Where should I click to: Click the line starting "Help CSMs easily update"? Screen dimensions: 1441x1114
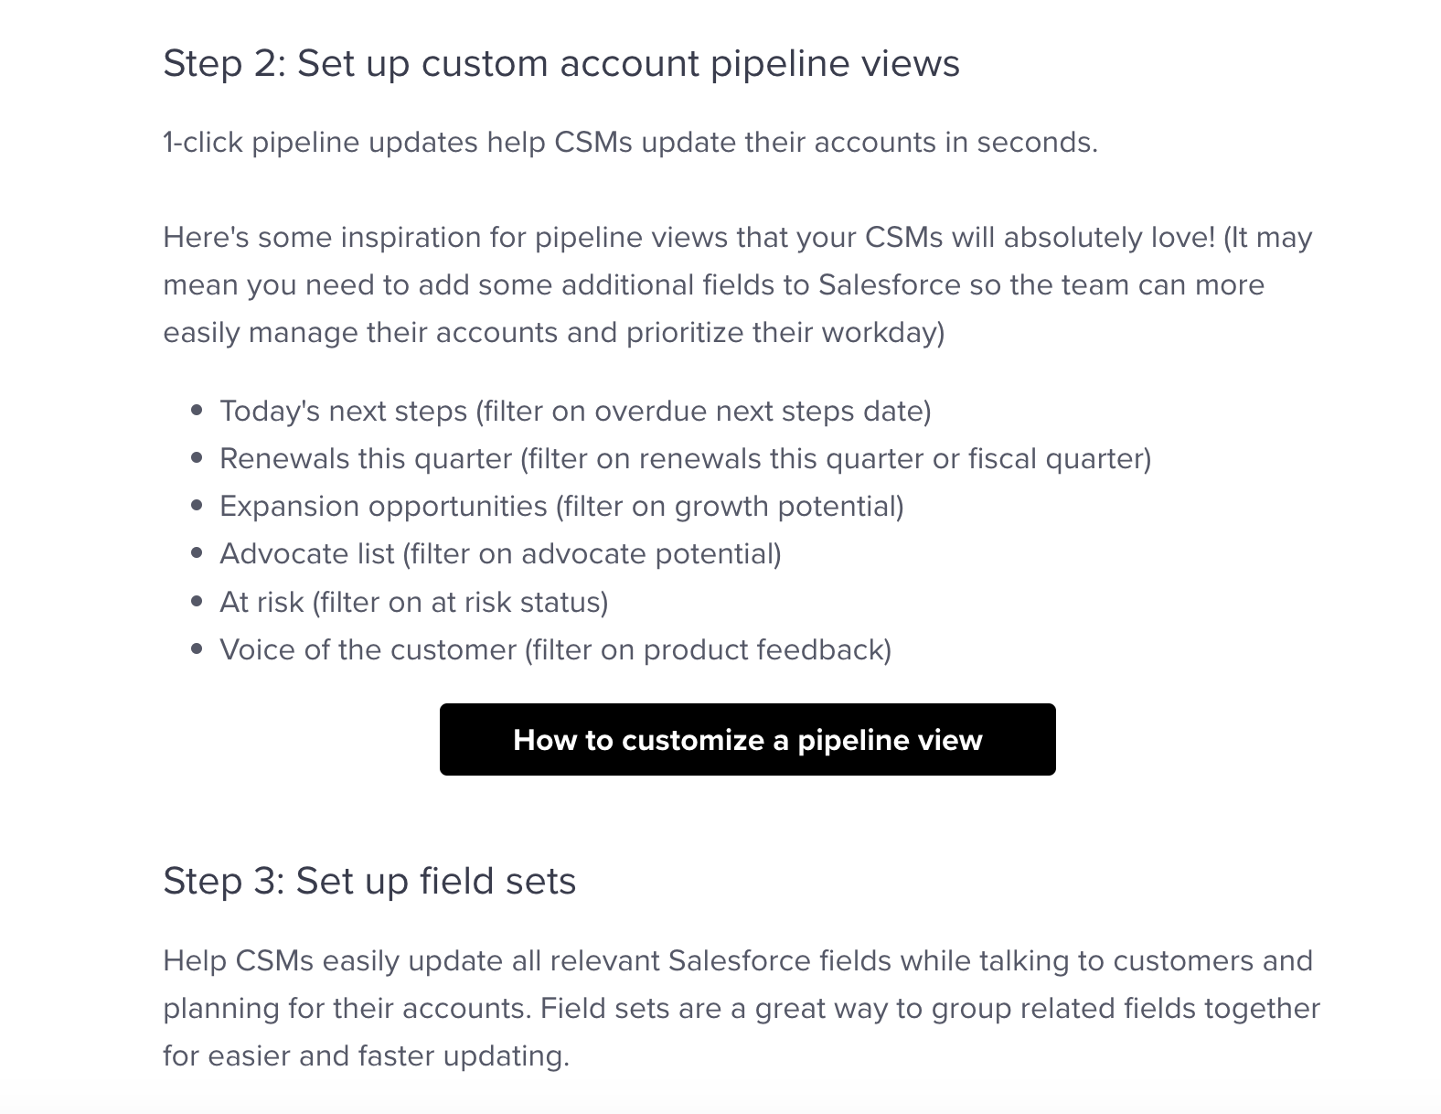coord(737,960)
